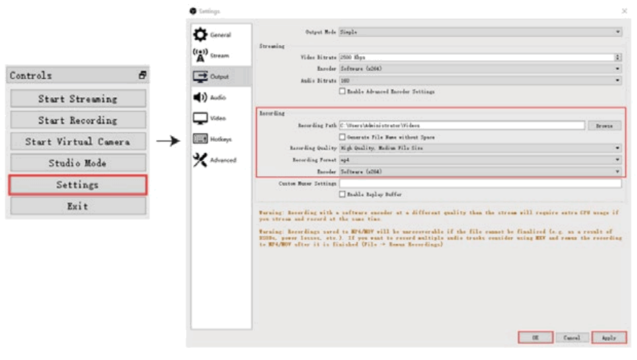Open the recording Encoder dropdown
Viewport: 637px width, 360px height.
tap(480, 172)
